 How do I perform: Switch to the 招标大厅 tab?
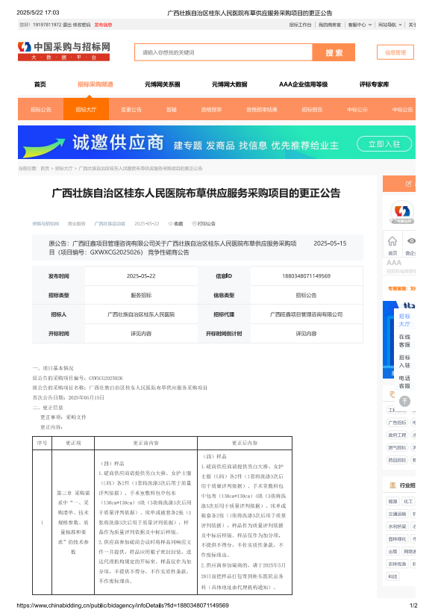click(x=86, y=110)
